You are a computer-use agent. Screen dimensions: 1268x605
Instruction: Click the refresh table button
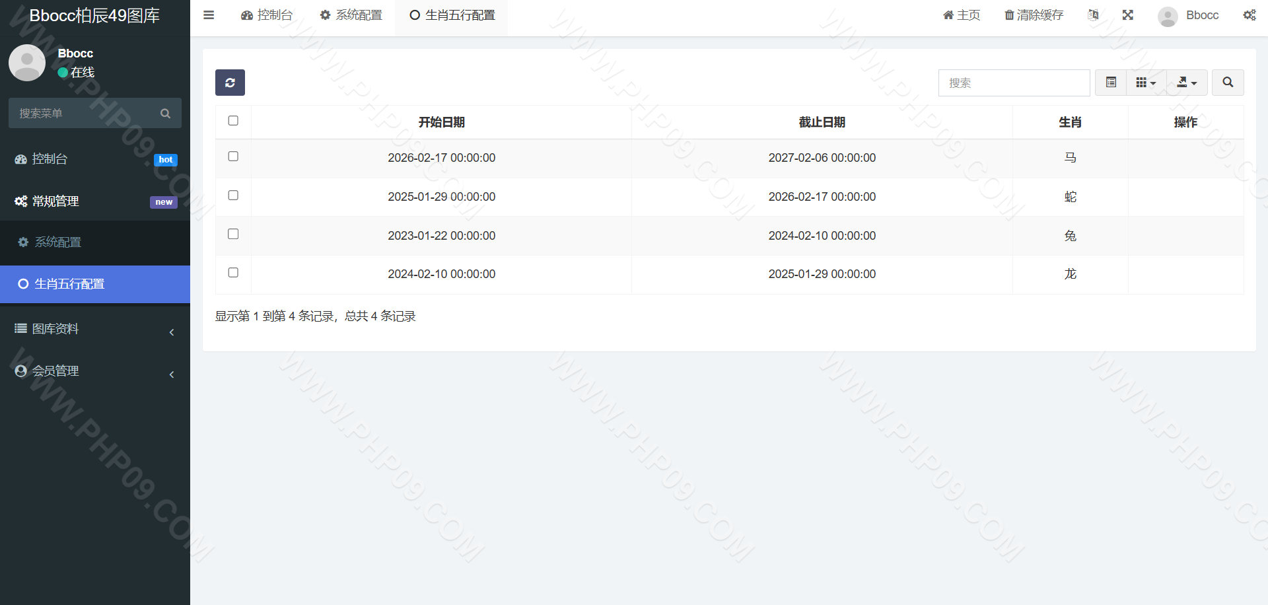pos(230,83)
